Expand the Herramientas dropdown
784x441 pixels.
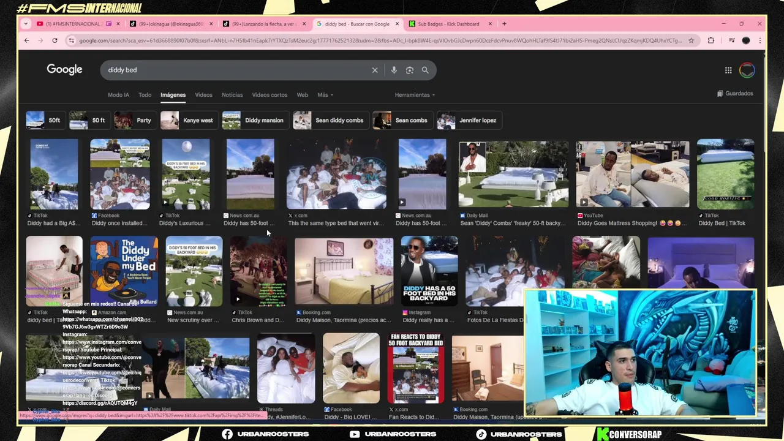pos(415,95)
